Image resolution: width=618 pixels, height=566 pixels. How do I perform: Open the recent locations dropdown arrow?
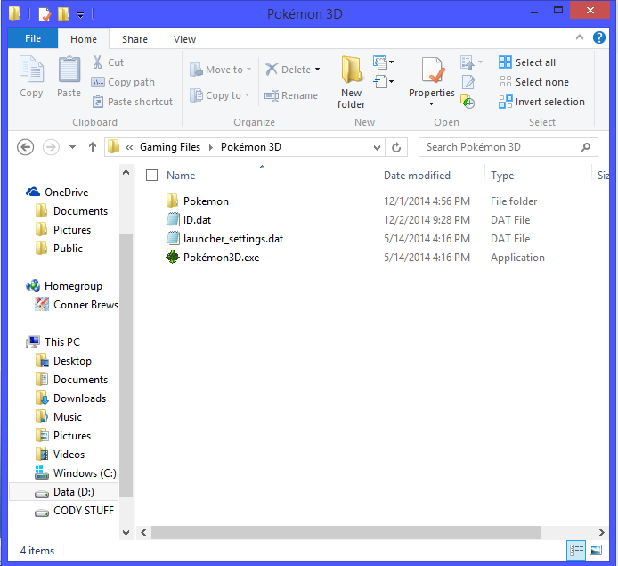tap(72, 147)
